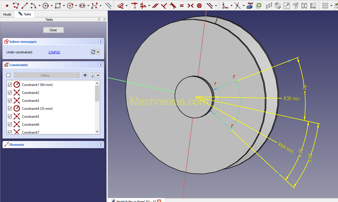338x202 pixels.
Task: Switch to the Model tab
Action: pyautogui.click(x=7, y=14)
